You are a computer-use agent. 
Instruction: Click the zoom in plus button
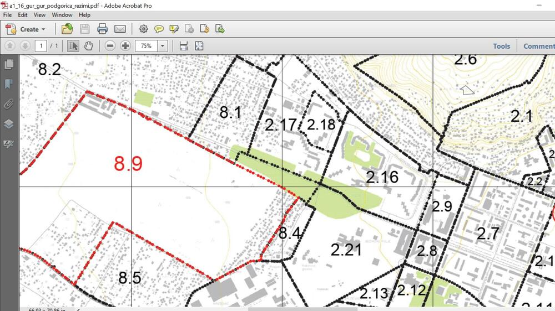pos(125,46)
